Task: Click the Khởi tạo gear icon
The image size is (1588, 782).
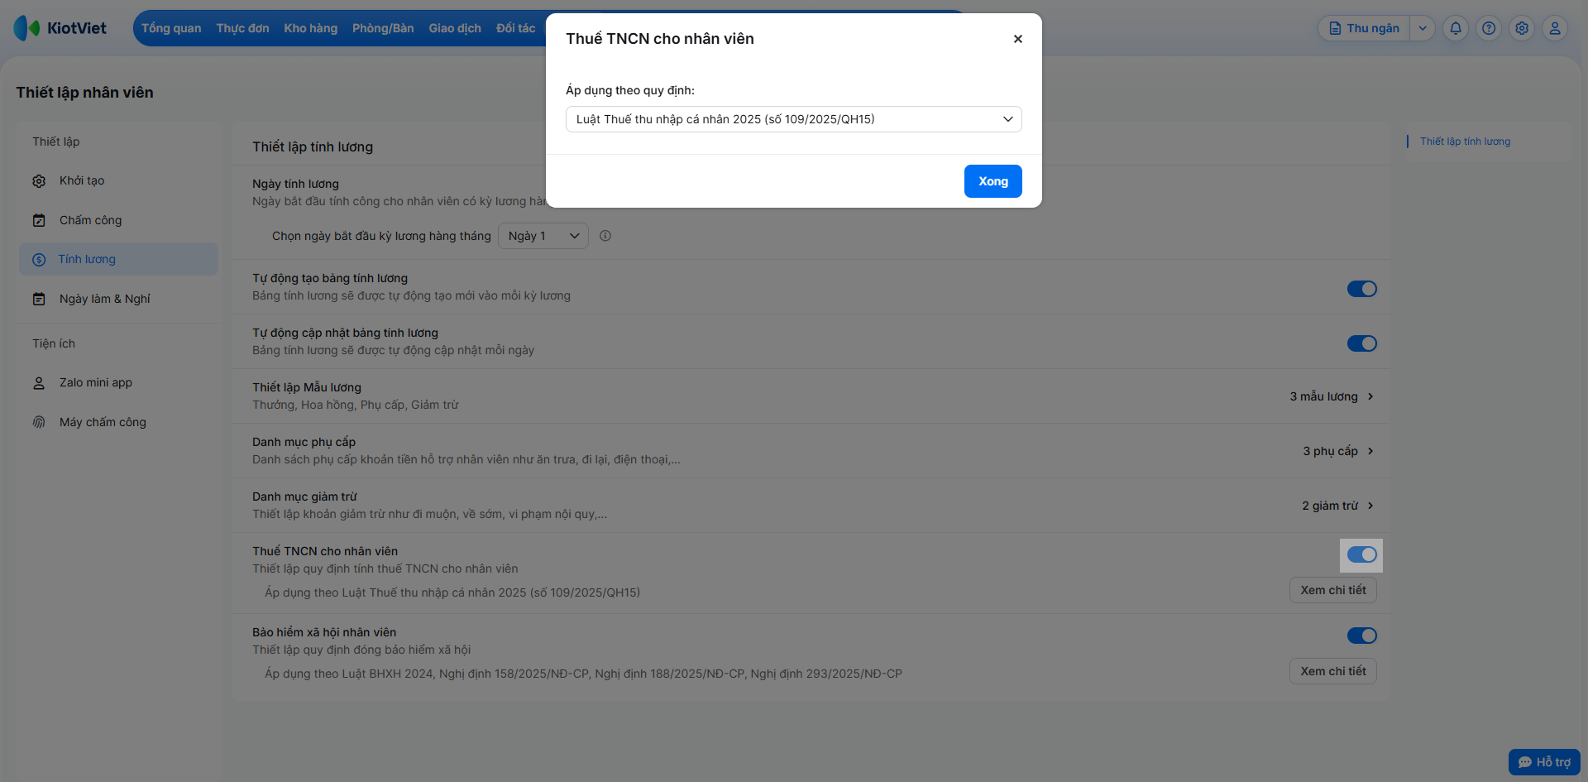Action: coord(39,181)
